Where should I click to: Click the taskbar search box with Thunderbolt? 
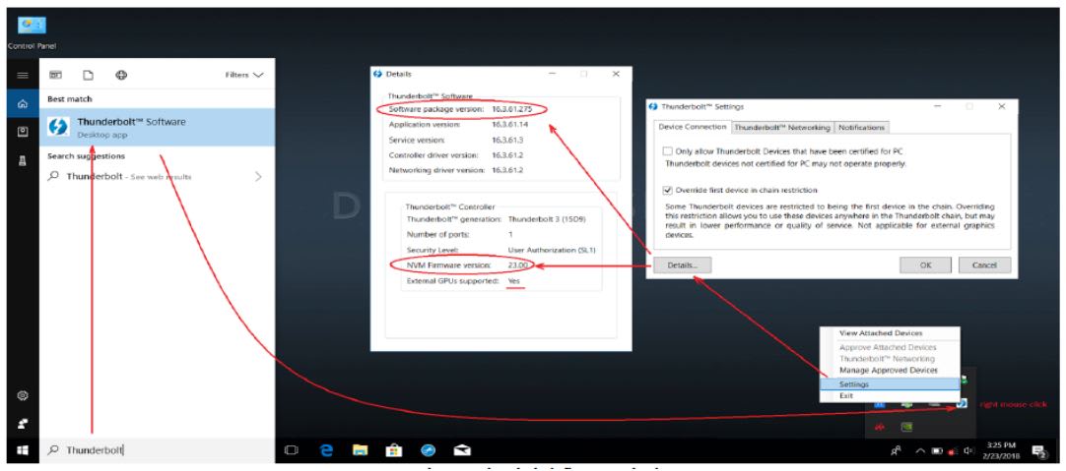pos(157,450)
